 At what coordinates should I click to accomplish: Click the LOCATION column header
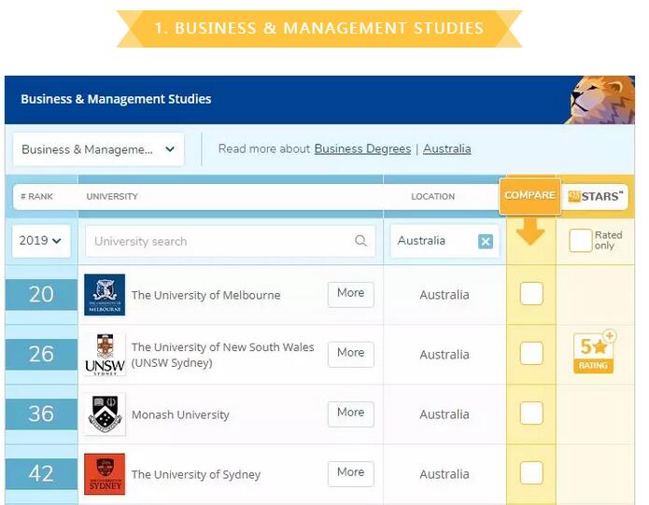(432, 196)
